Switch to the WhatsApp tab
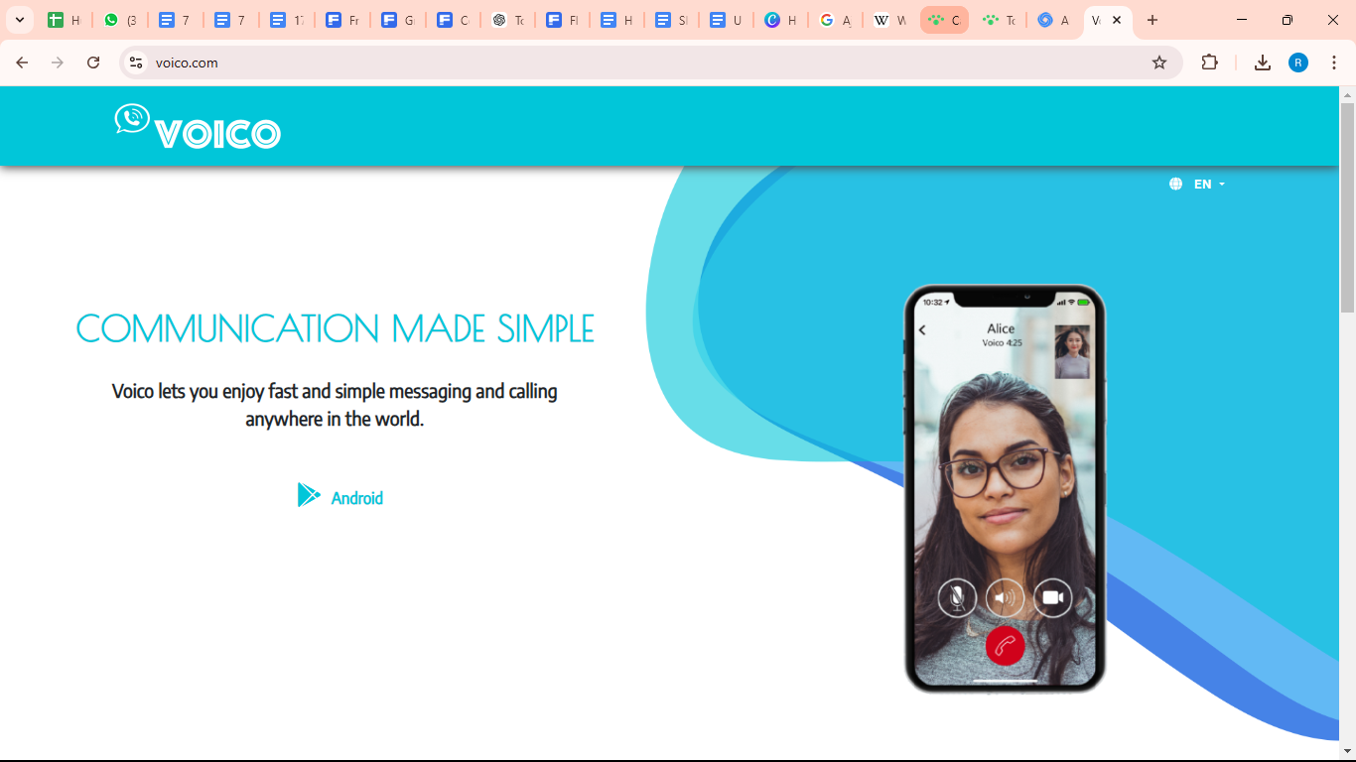 pos(120,20)
